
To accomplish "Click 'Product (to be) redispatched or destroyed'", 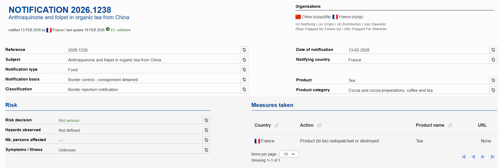I will pos(339,141).
